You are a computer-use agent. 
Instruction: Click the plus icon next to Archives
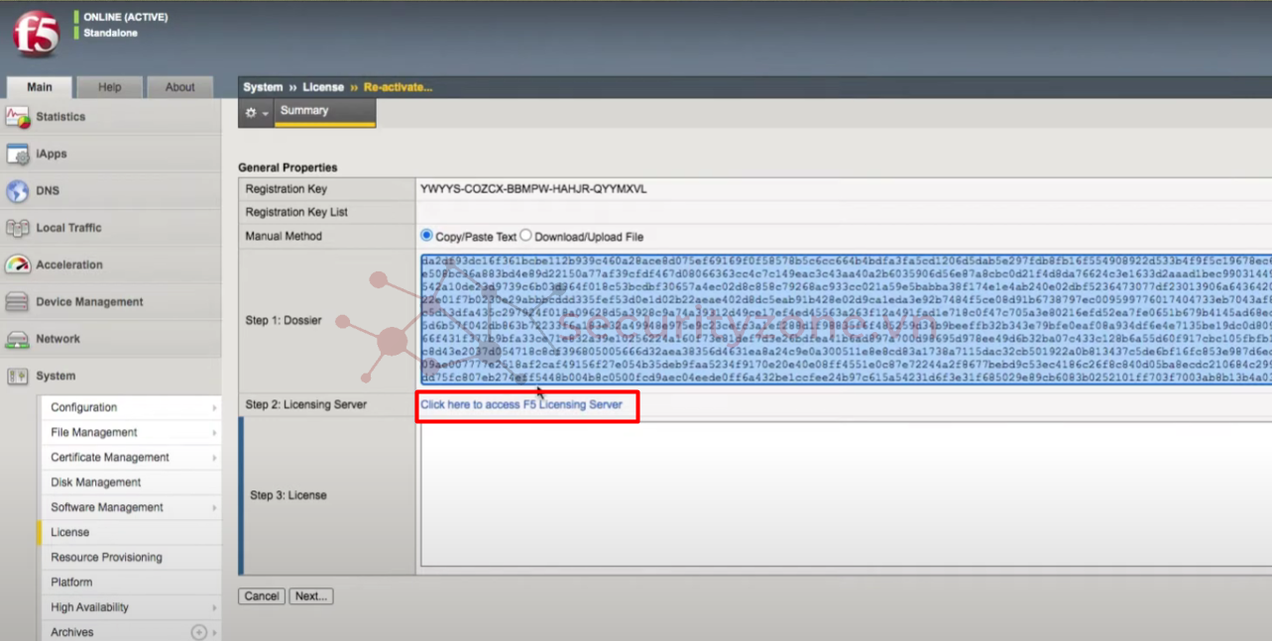click(x=198, y=632)
